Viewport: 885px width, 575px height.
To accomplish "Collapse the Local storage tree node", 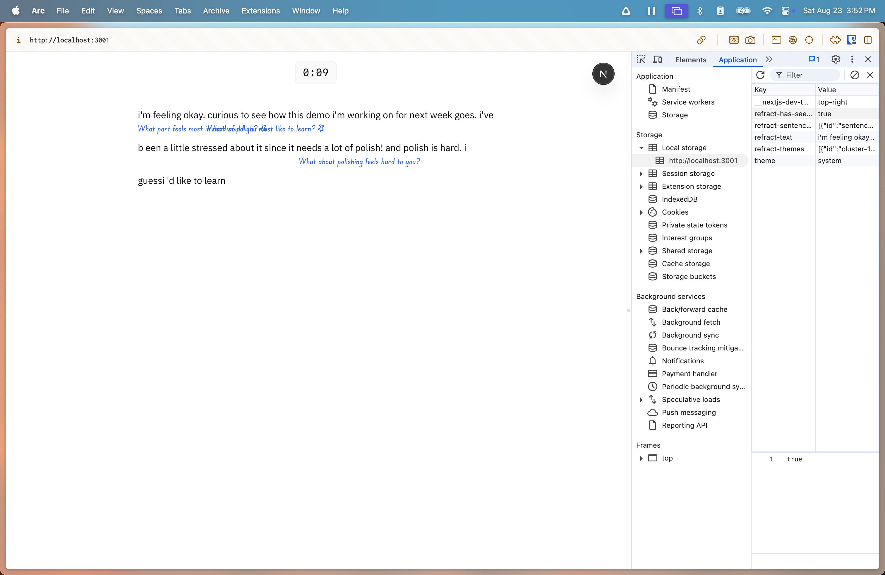I will coord(641,148).
